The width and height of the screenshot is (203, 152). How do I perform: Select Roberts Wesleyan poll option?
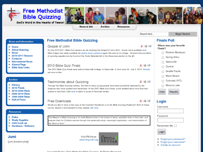(x=163, y=53)
